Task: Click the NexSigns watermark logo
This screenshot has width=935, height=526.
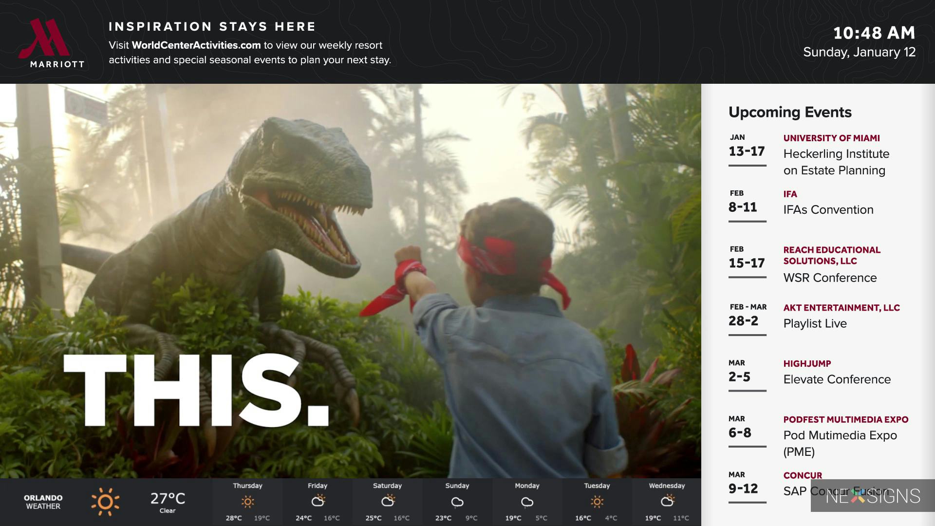Action: [x=873, y=496]
